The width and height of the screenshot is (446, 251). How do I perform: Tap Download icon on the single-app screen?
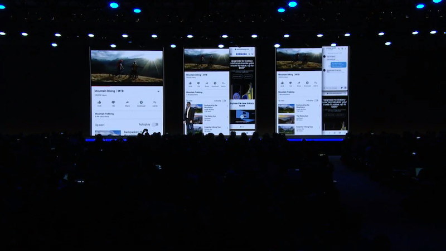coord(141,103)
